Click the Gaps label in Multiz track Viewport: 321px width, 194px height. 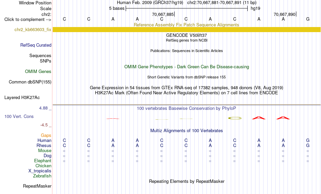[46, 136]
